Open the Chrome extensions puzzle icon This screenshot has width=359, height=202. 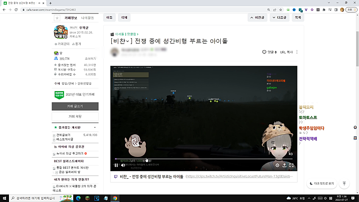pos(324,9)
